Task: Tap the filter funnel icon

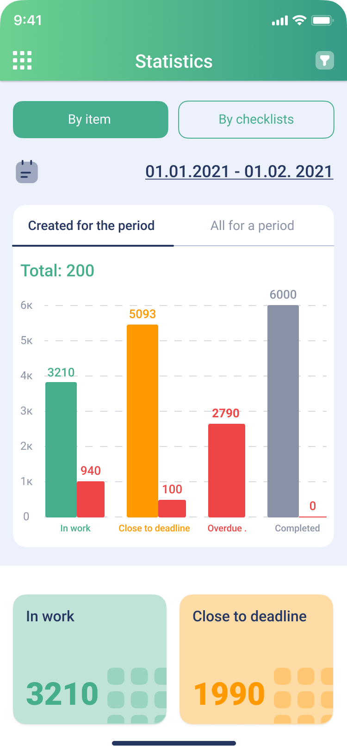Action: coord(325,60)
